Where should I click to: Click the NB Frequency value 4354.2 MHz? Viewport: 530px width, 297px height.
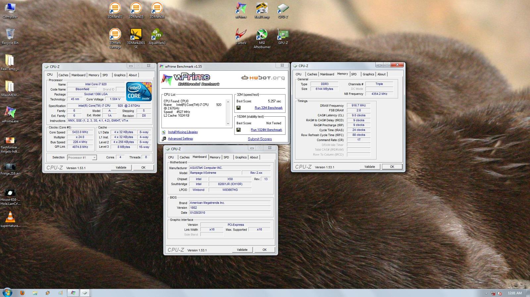[379, 94]
